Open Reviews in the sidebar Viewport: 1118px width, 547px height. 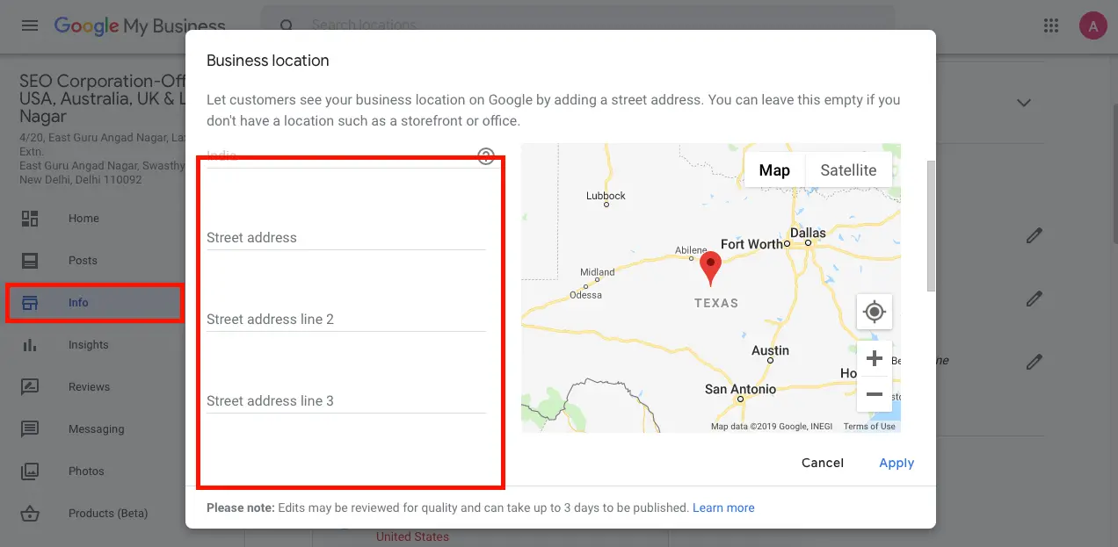point(90,387)
